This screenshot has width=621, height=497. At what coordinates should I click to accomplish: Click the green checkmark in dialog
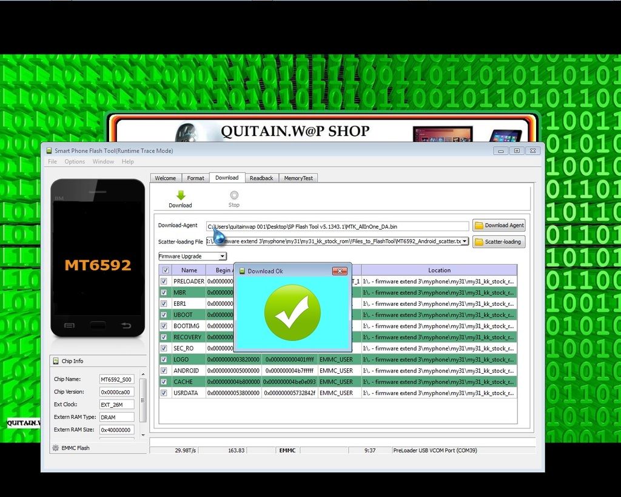click(292, 313)
